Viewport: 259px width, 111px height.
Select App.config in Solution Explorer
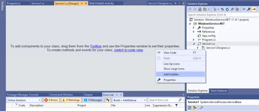click(209, 36)
